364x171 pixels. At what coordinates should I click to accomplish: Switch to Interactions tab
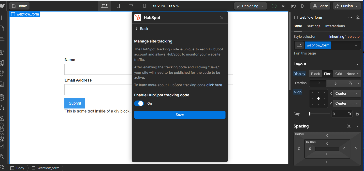pyautogui.click(x=335, y=26)
